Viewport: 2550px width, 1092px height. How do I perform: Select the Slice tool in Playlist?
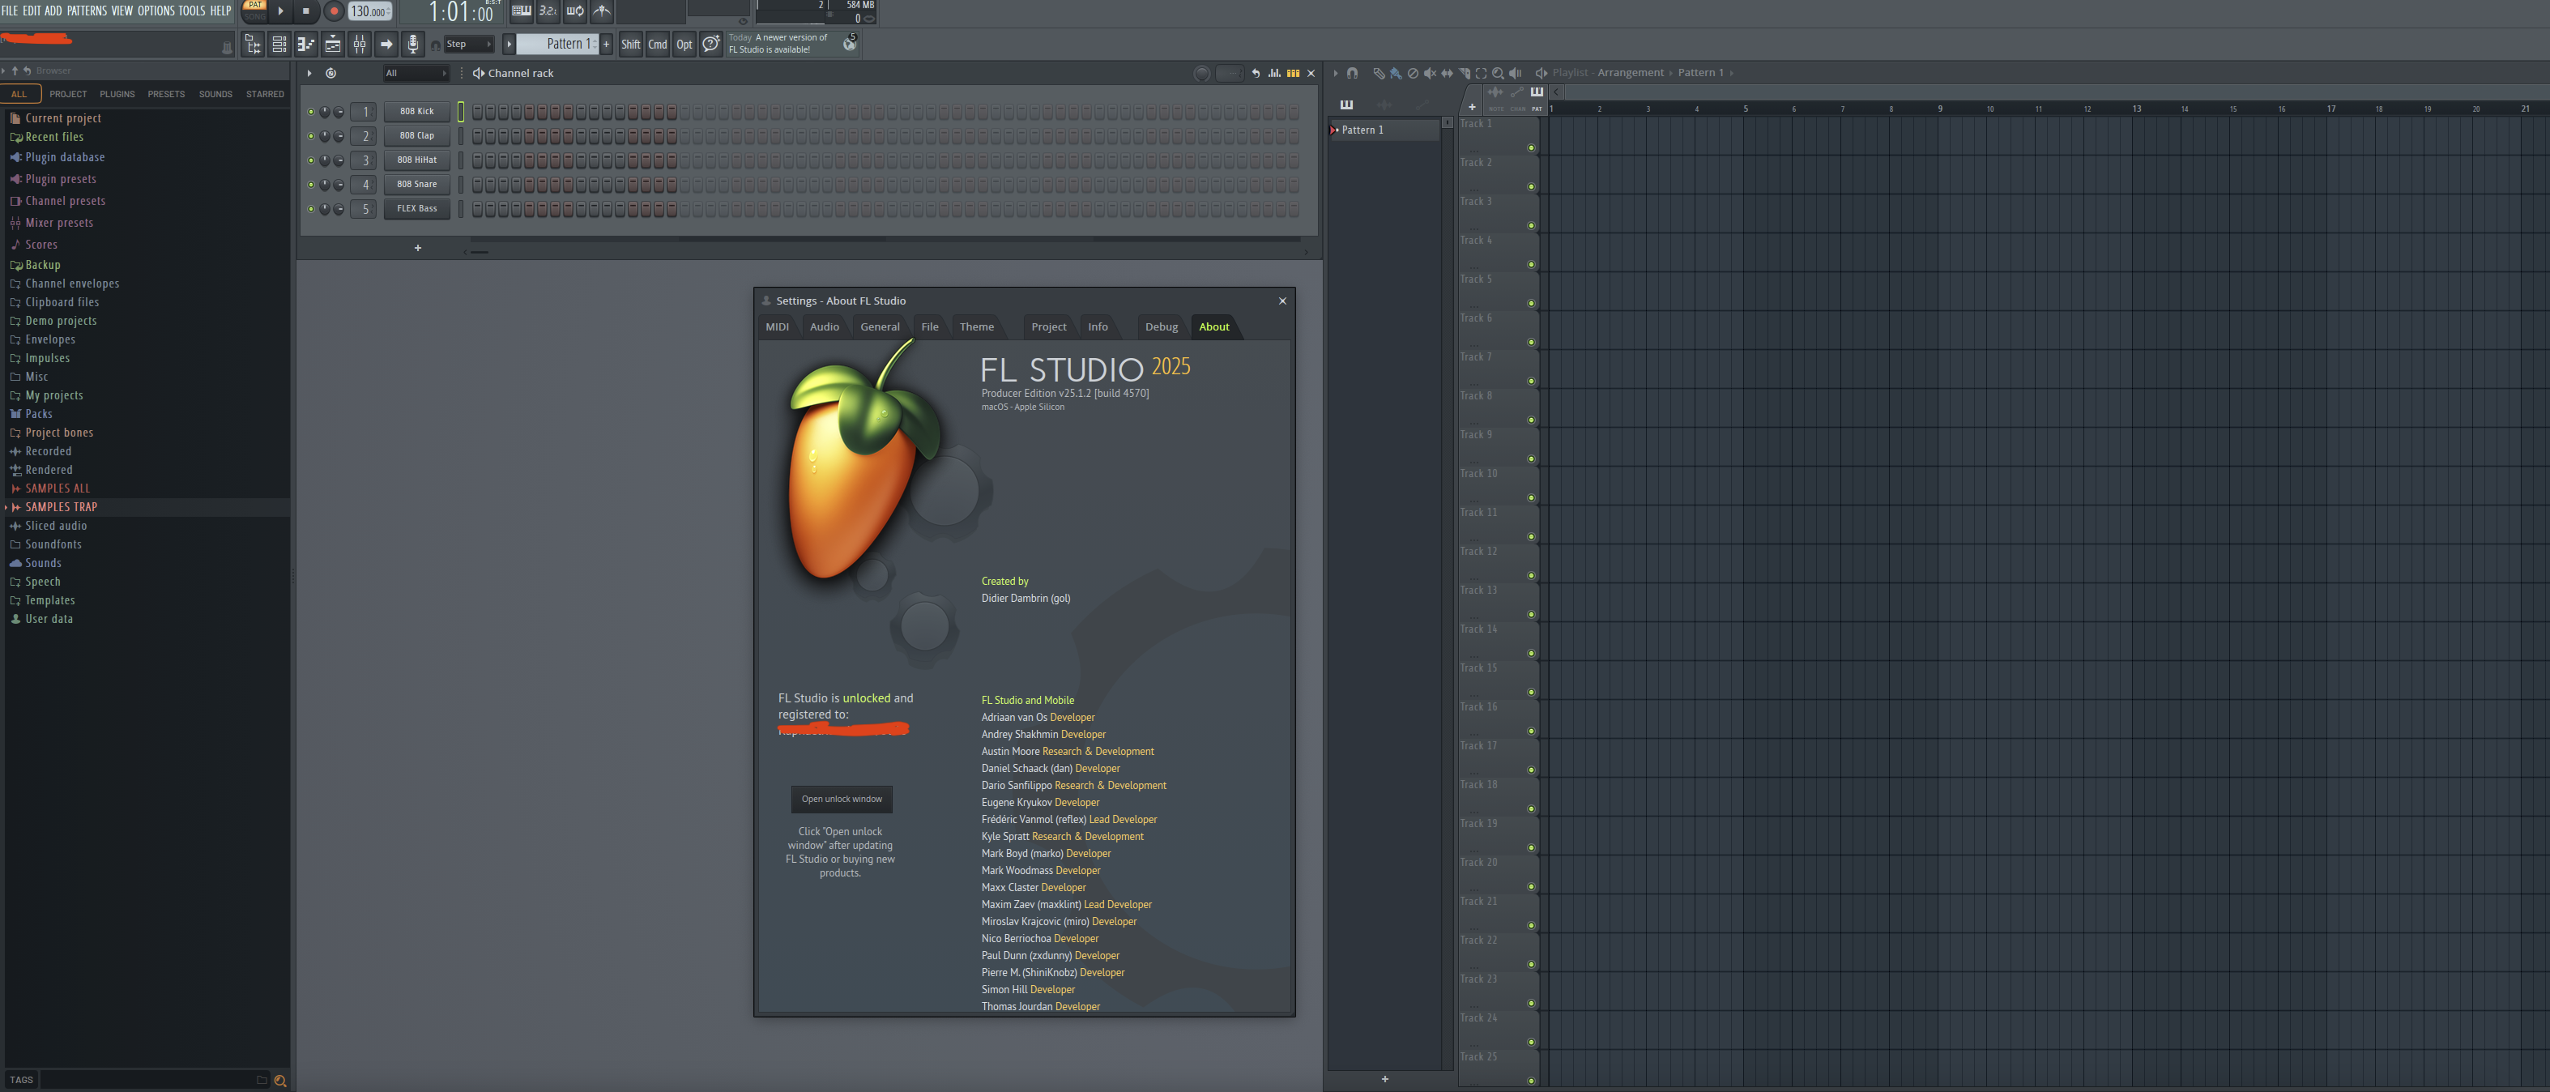pos(1464,73)
